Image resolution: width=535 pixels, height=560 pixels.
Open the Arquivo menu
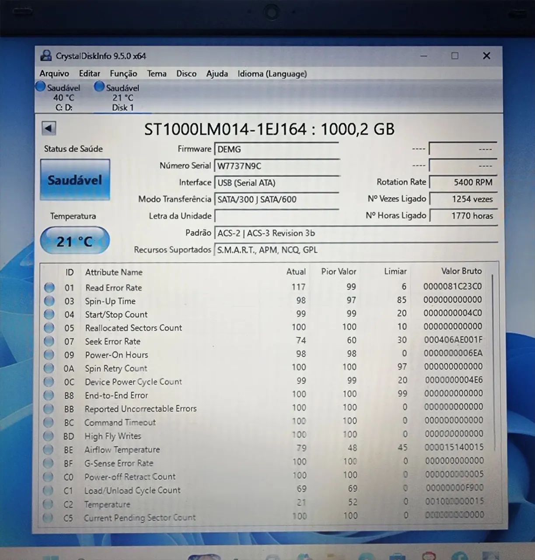point(54,73)
